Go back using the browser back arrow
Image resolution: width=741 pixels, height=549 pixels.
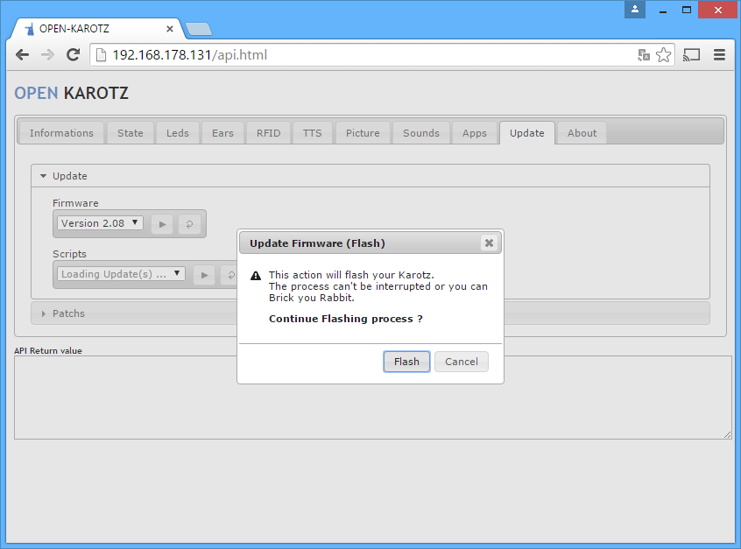[22, 55]
